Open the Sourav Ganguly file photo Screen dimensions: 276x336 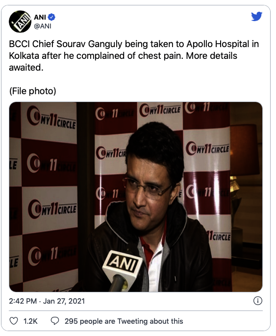136,197
